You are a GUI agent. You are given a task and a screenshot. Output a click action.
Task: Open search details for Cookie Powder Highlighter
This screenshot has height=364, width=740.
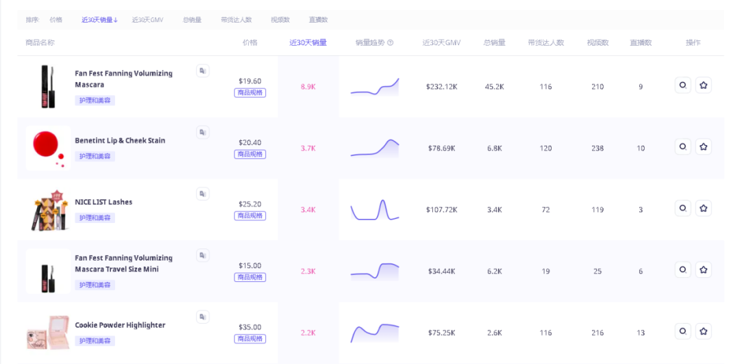click(682, 332)
